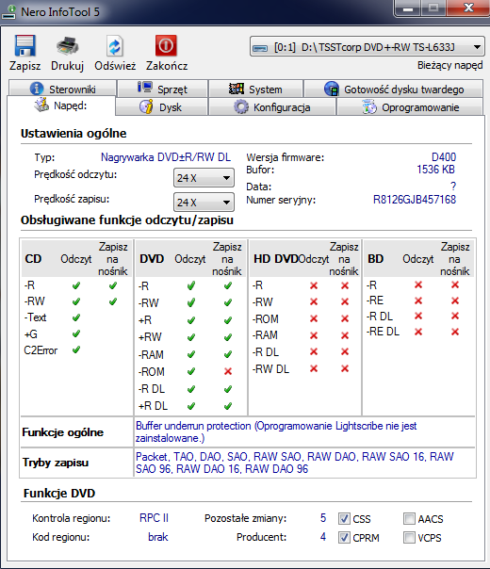Viewport: 490px width, 569px height.
Task: Enable the AACS checkbox
Action: click(409, 518)
